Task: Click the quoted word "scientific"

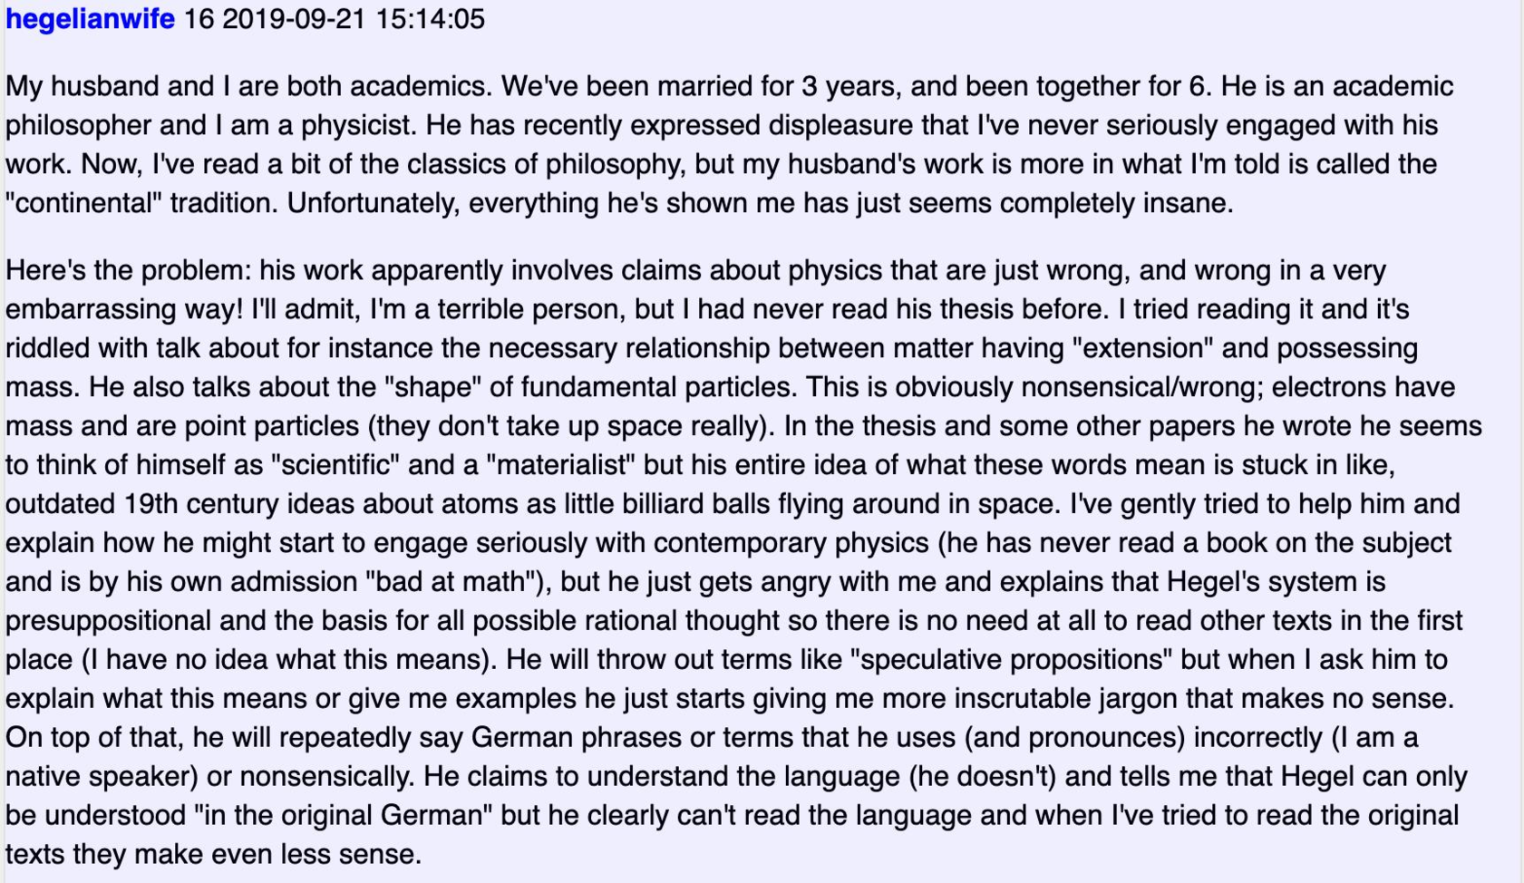Action: click(x=335, y=466)
